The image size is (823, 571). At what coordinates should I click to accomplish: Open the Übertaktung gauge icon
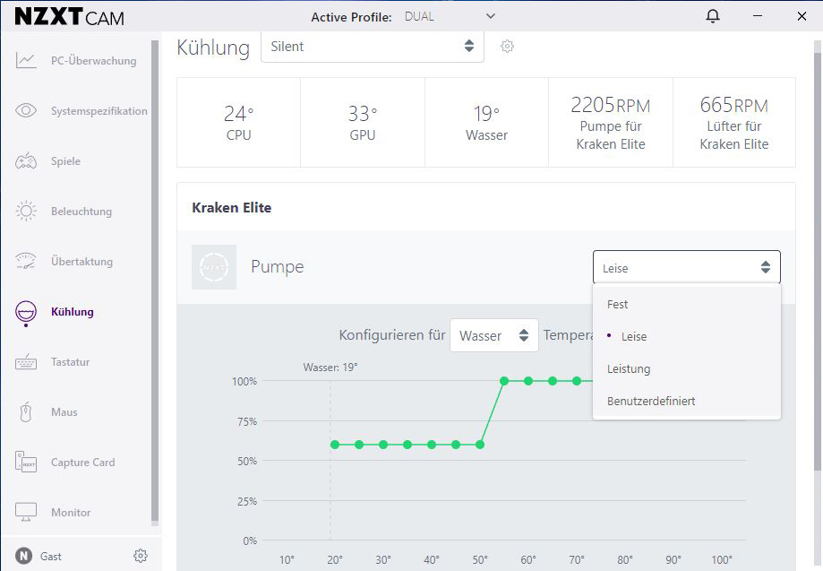[x=26, y=262]
